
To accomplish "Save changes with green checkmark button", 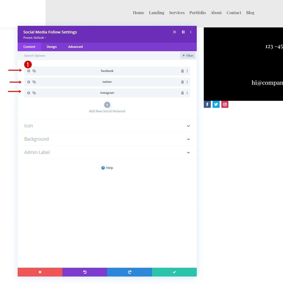I will click(174, 272).
